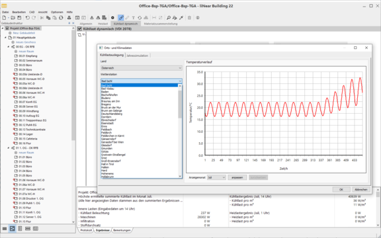Viewport: 381px width, 238px height.
Task: Toggle the Kühllast dynamisch (VDI 2078) checkbox
Action: (79, 29)
